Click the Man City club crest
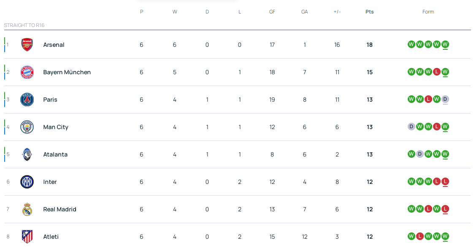This screenshot has height=251, width=474. 27,127
